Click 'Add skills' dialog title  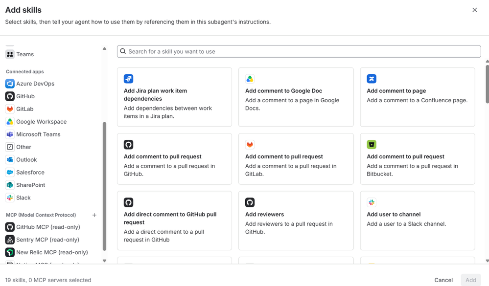[23, 10]
